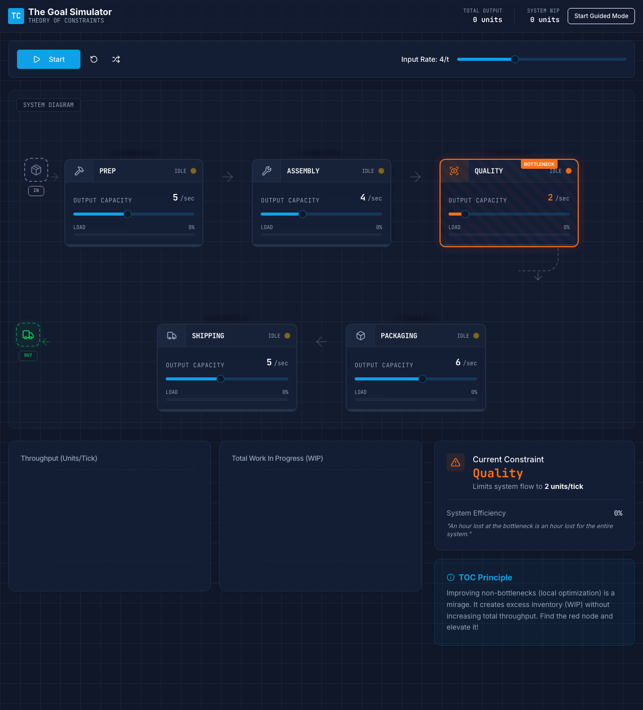Click the dashed IN package node
Screen dimensions: 643x710
point(36,170)
